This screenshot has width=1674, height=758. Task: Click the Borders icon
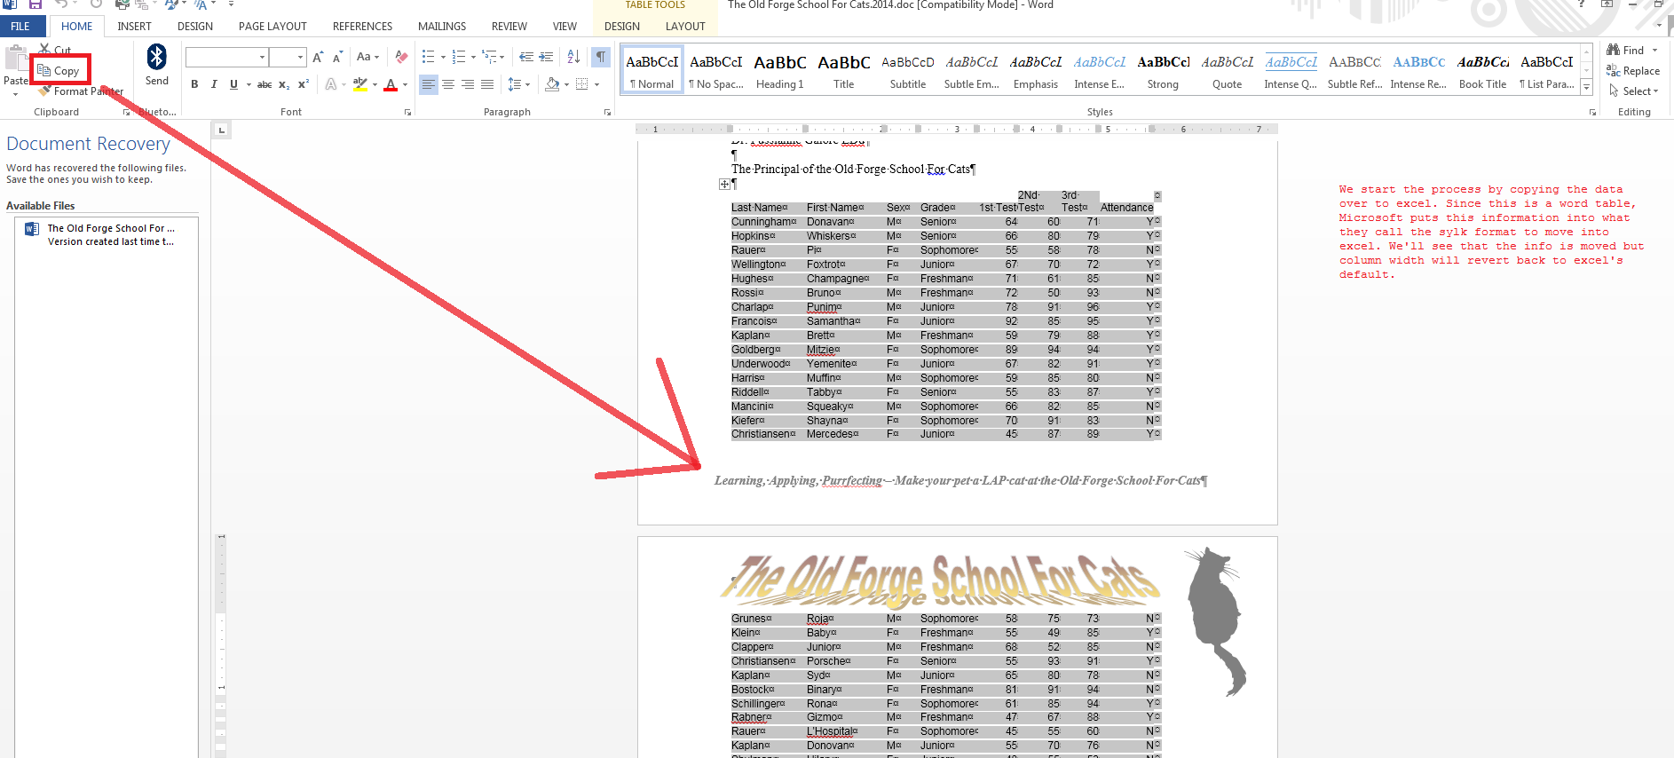coord(582,84)
